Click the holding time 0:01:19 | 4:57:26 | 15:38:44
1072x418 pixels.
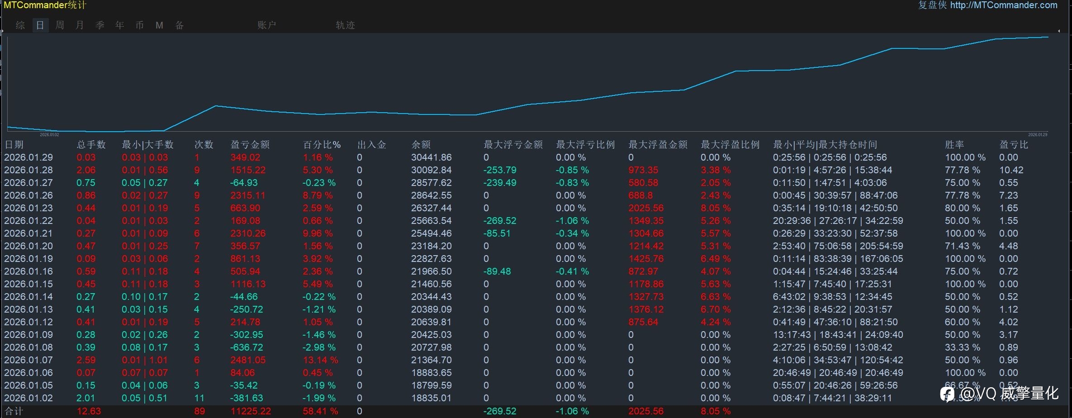click(x=832, y=170)
